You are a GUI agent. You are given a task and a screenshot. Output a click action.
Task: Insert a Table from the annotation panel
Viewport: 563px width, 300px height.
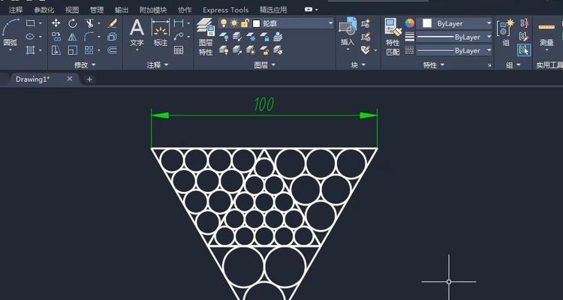point(179,50)
